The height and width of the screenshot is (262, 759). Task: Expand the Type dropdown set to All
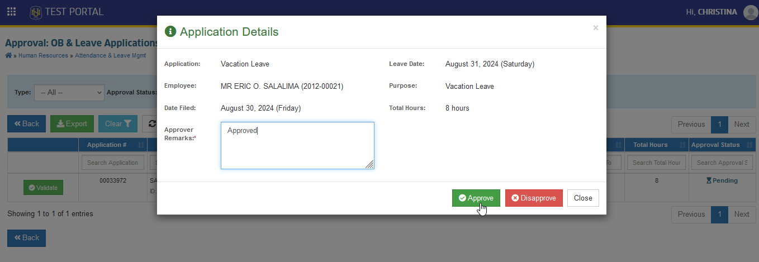(69, 92)
